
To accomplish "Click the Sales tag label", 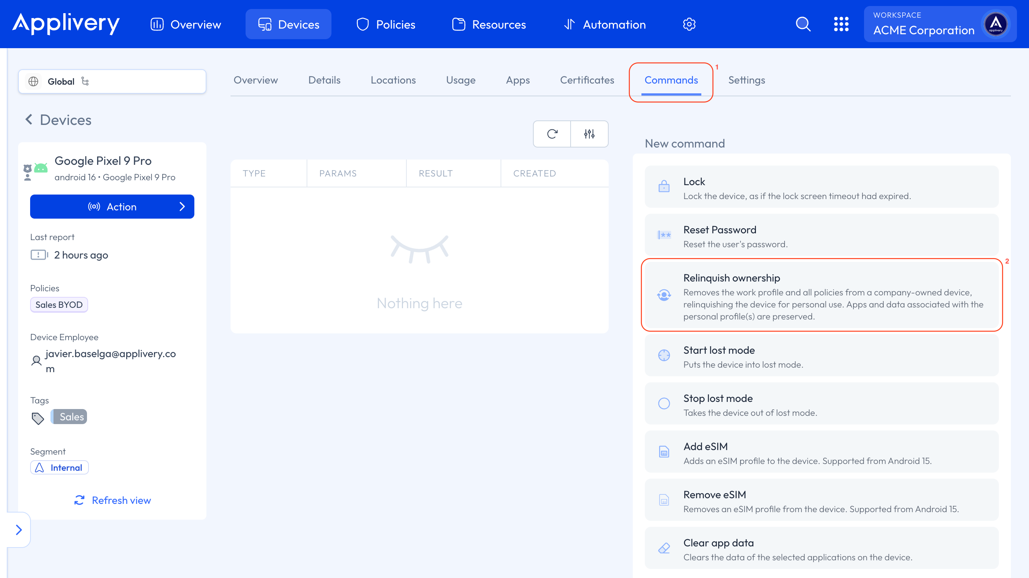I will tap(71, 417).
